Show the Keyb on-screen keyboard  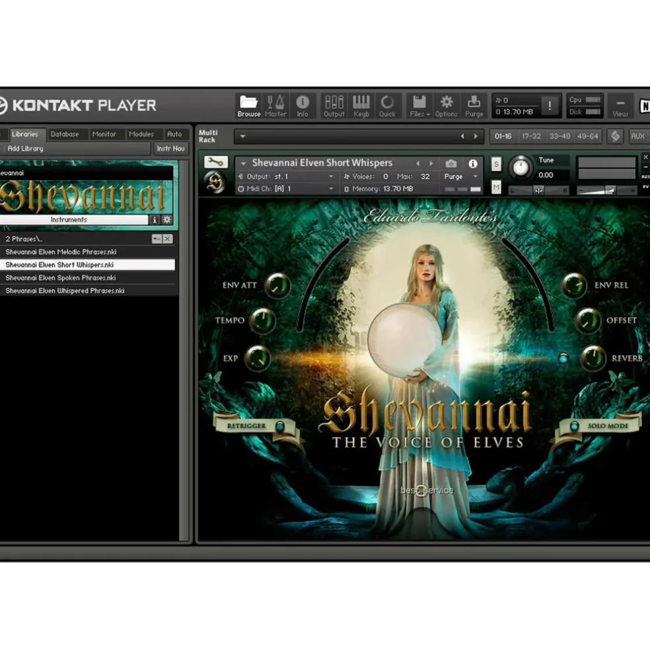tap(361, 106)
